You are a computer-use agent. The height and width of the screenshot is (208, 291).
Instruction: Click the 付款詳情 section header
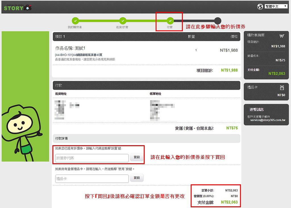[61, 138]
